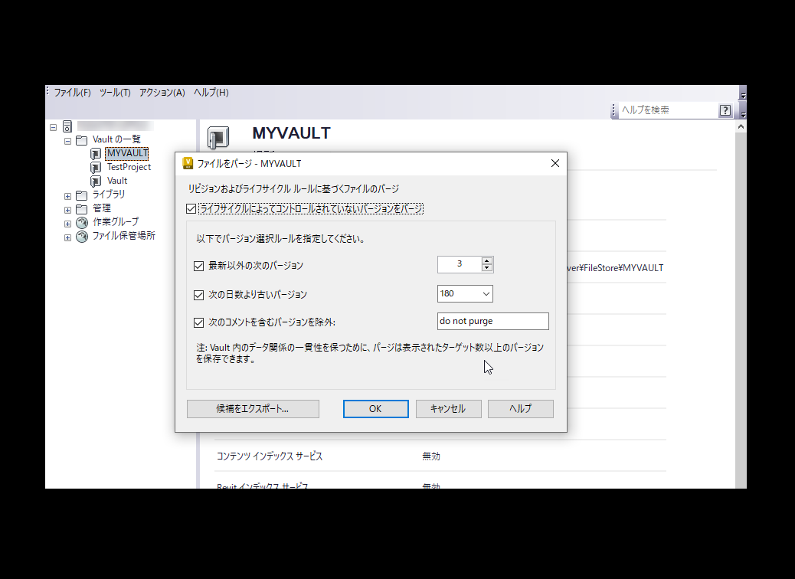Select 管理 in the tree

101,208
